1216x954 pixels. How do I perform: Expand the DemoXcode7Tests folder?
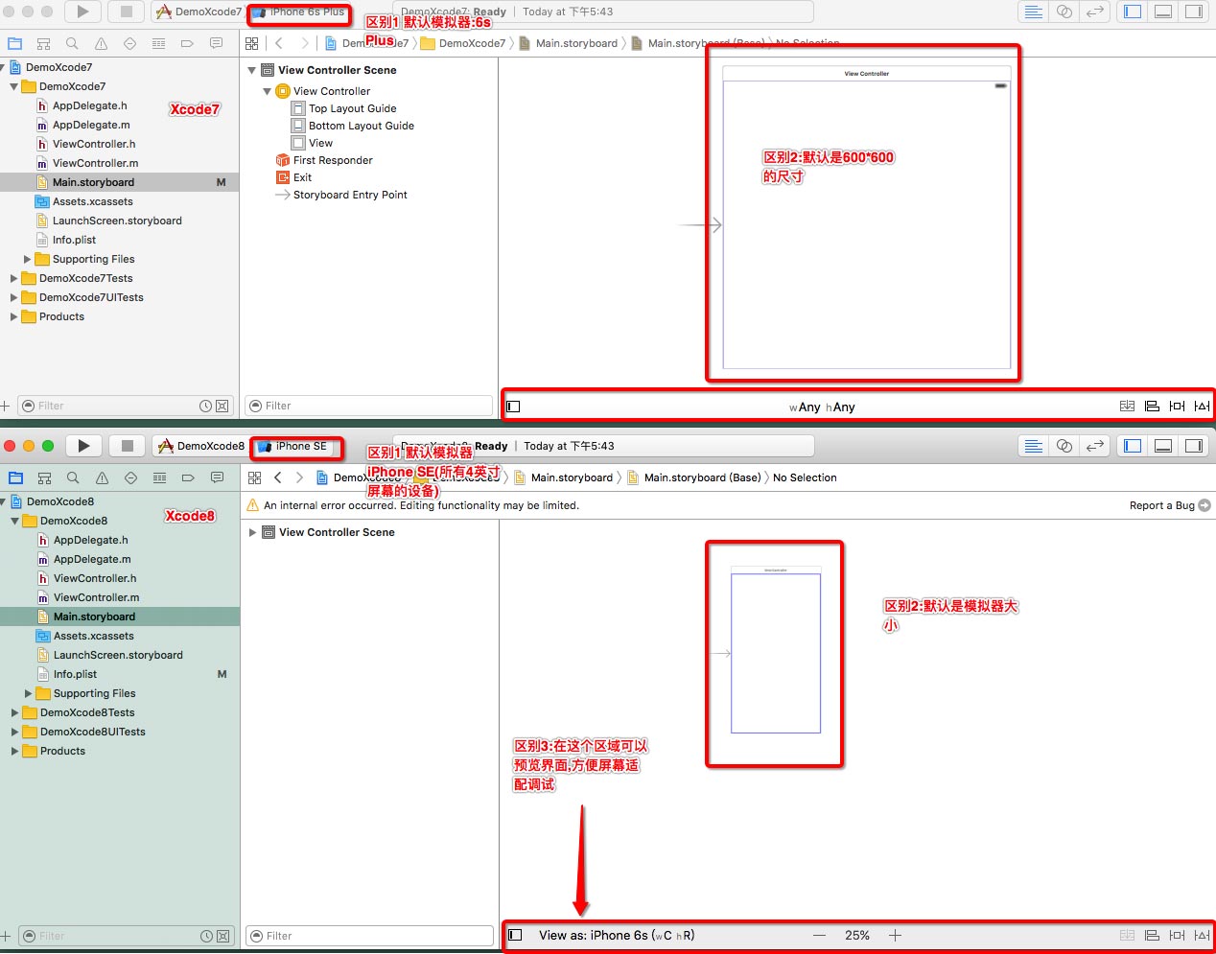point(13,278)
